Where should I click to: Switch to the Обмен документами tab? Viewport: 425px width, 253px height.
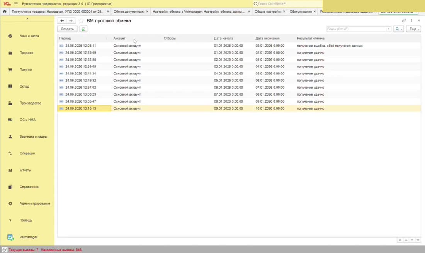tap(129, 12)
